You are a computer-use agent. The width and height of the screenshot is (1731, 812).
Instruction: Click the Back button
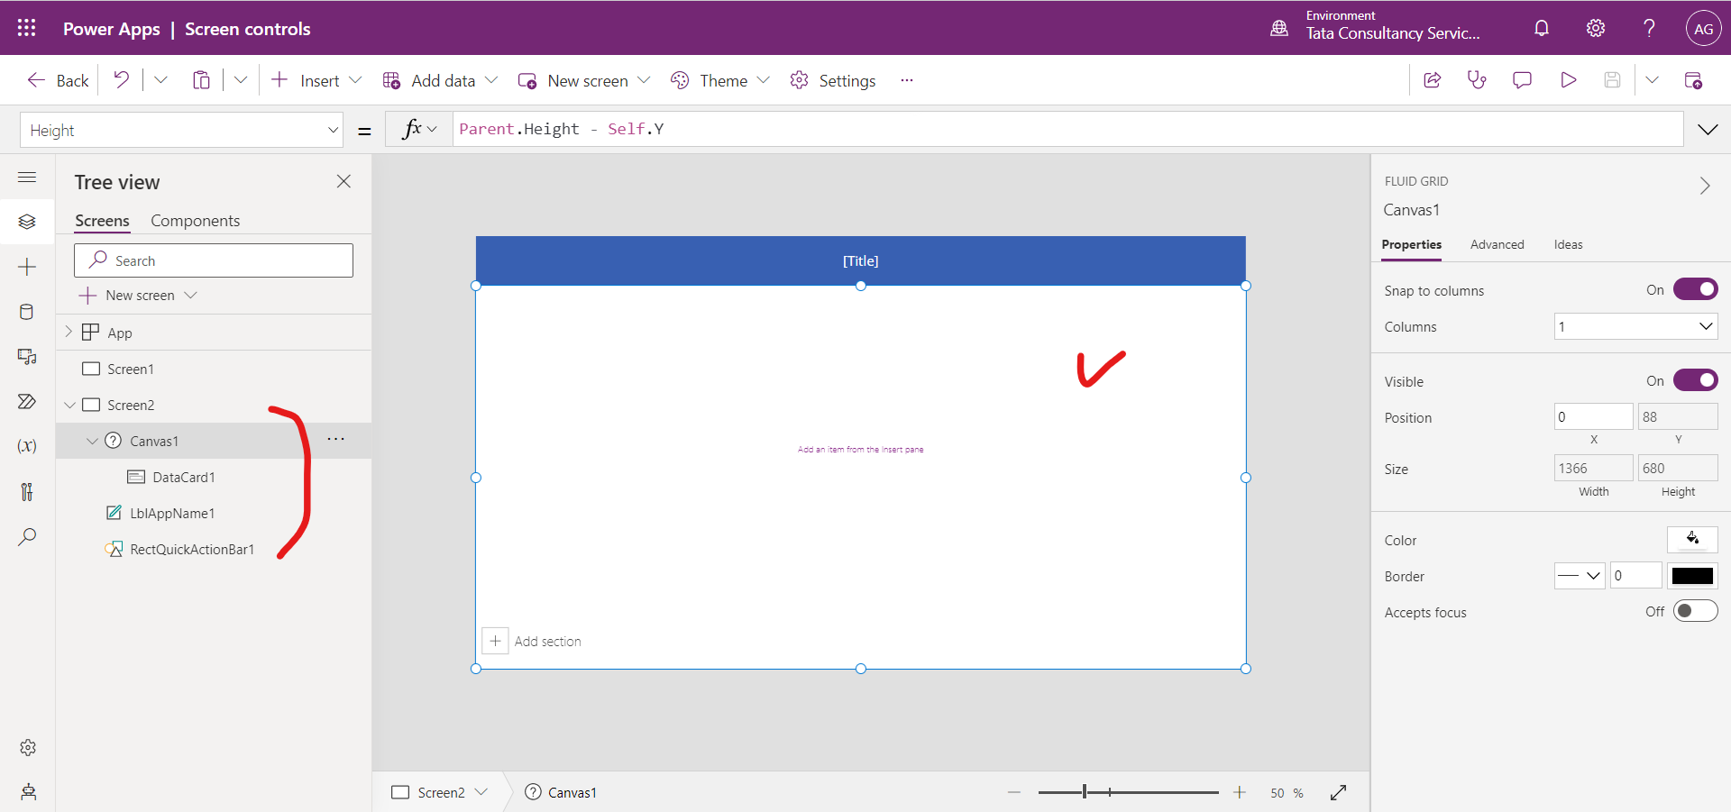click(x=57, y=79)
